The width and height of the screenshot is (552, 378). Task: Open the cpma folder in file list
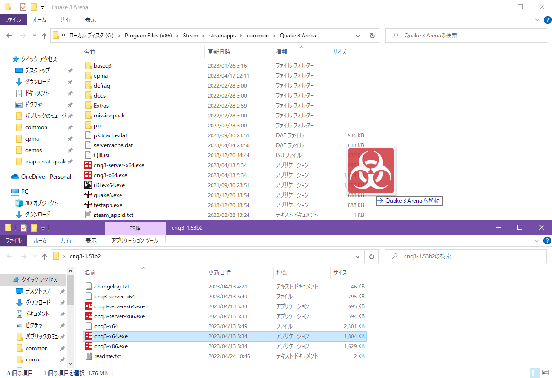tap(101, 76)
